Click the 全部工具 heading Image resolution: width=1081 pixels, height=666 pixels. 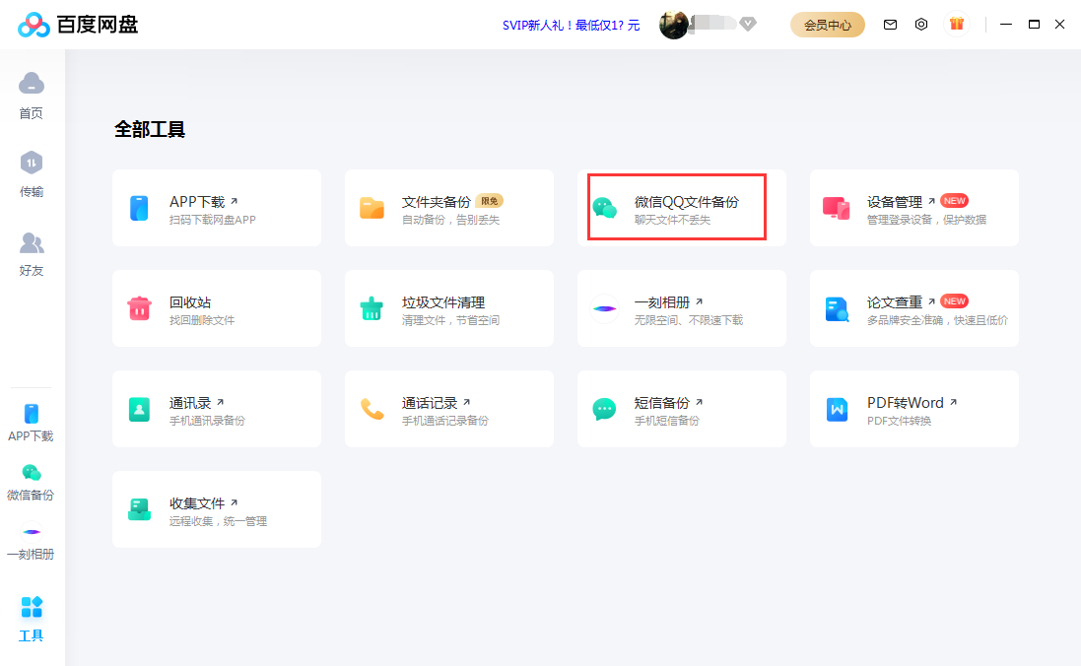point(150,130)
